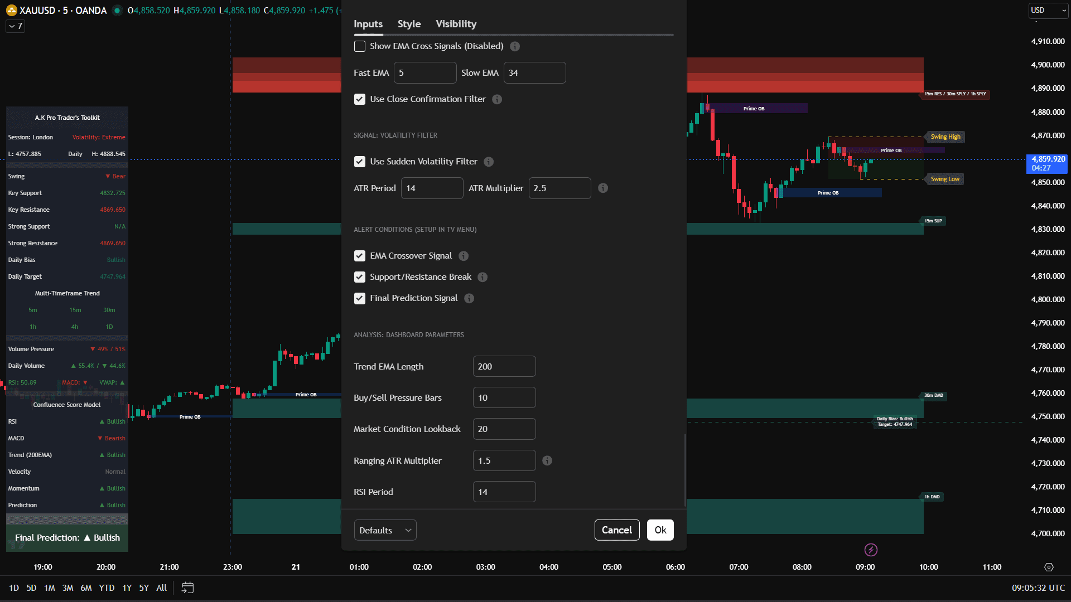Click the Slow EMA input field

[x=534, y=72]
